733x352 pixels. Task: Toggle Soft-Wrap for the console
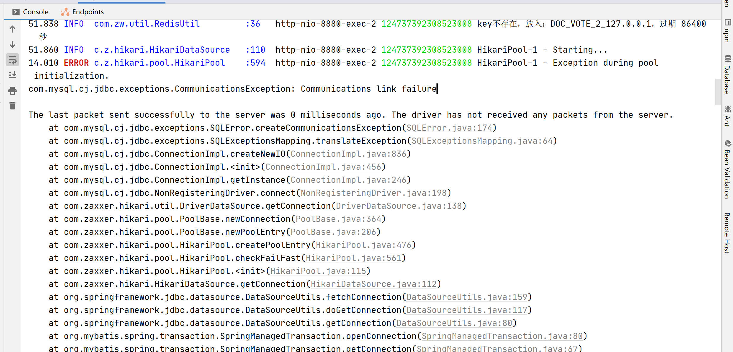point(12,60)
